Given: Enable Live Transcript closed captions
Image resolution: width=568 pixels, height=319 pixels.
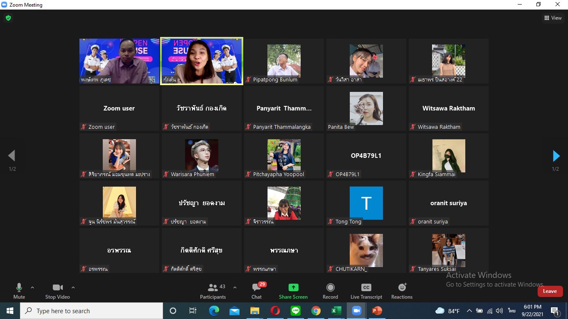Looking at the screenshot, I should pyautogui.click(x=366, y=288).
